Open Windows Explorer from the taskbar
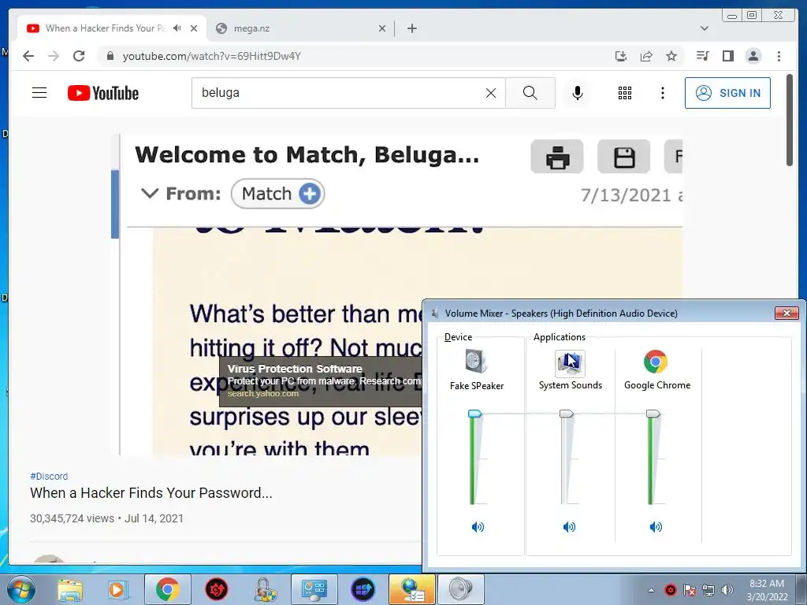807x605 pixels. tap(70, 589)
